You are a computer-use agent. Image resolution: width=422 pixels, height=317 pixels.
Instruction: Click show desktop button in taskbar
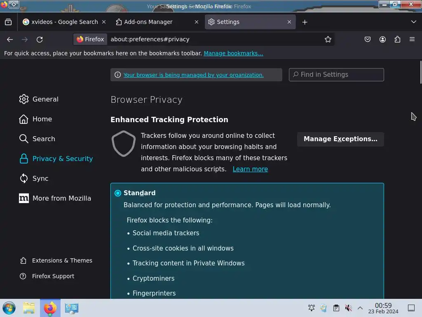[411, 308]
